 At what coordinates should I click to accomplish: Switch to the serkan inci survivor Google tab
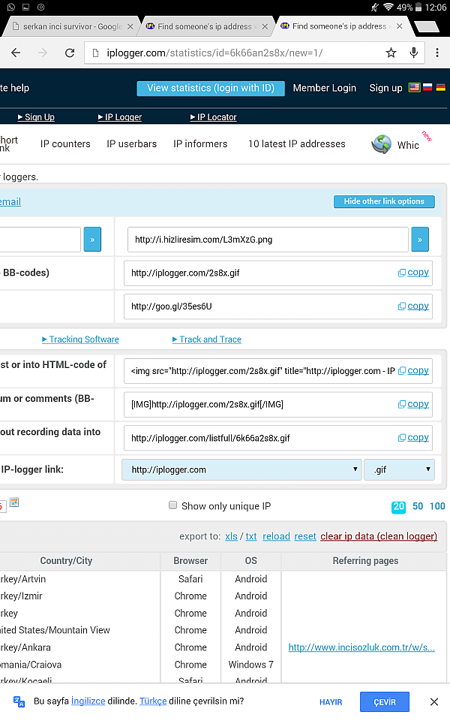coord(72,27)
